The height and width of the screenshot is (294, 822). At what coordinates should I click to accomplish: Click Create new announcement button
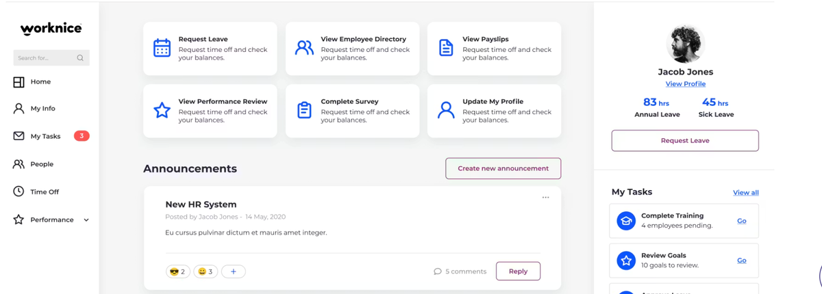[503, 168]
